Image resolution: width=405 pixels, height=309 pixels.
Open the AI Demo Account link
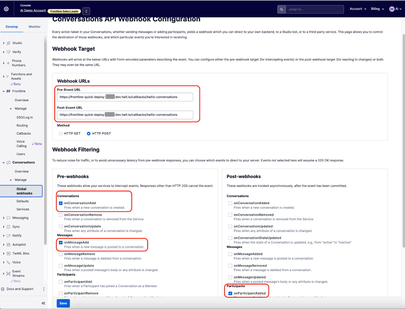[x=33, y=11]
